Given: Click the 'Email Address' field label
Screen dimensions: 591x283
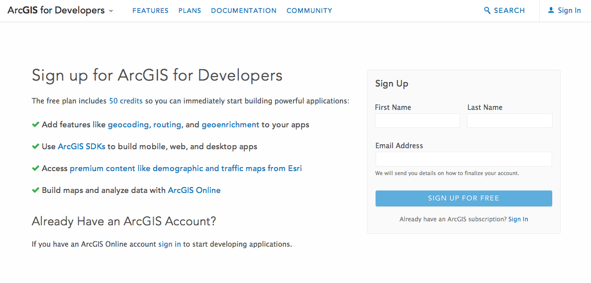Looking at the screenshot, I should (399, 145).
